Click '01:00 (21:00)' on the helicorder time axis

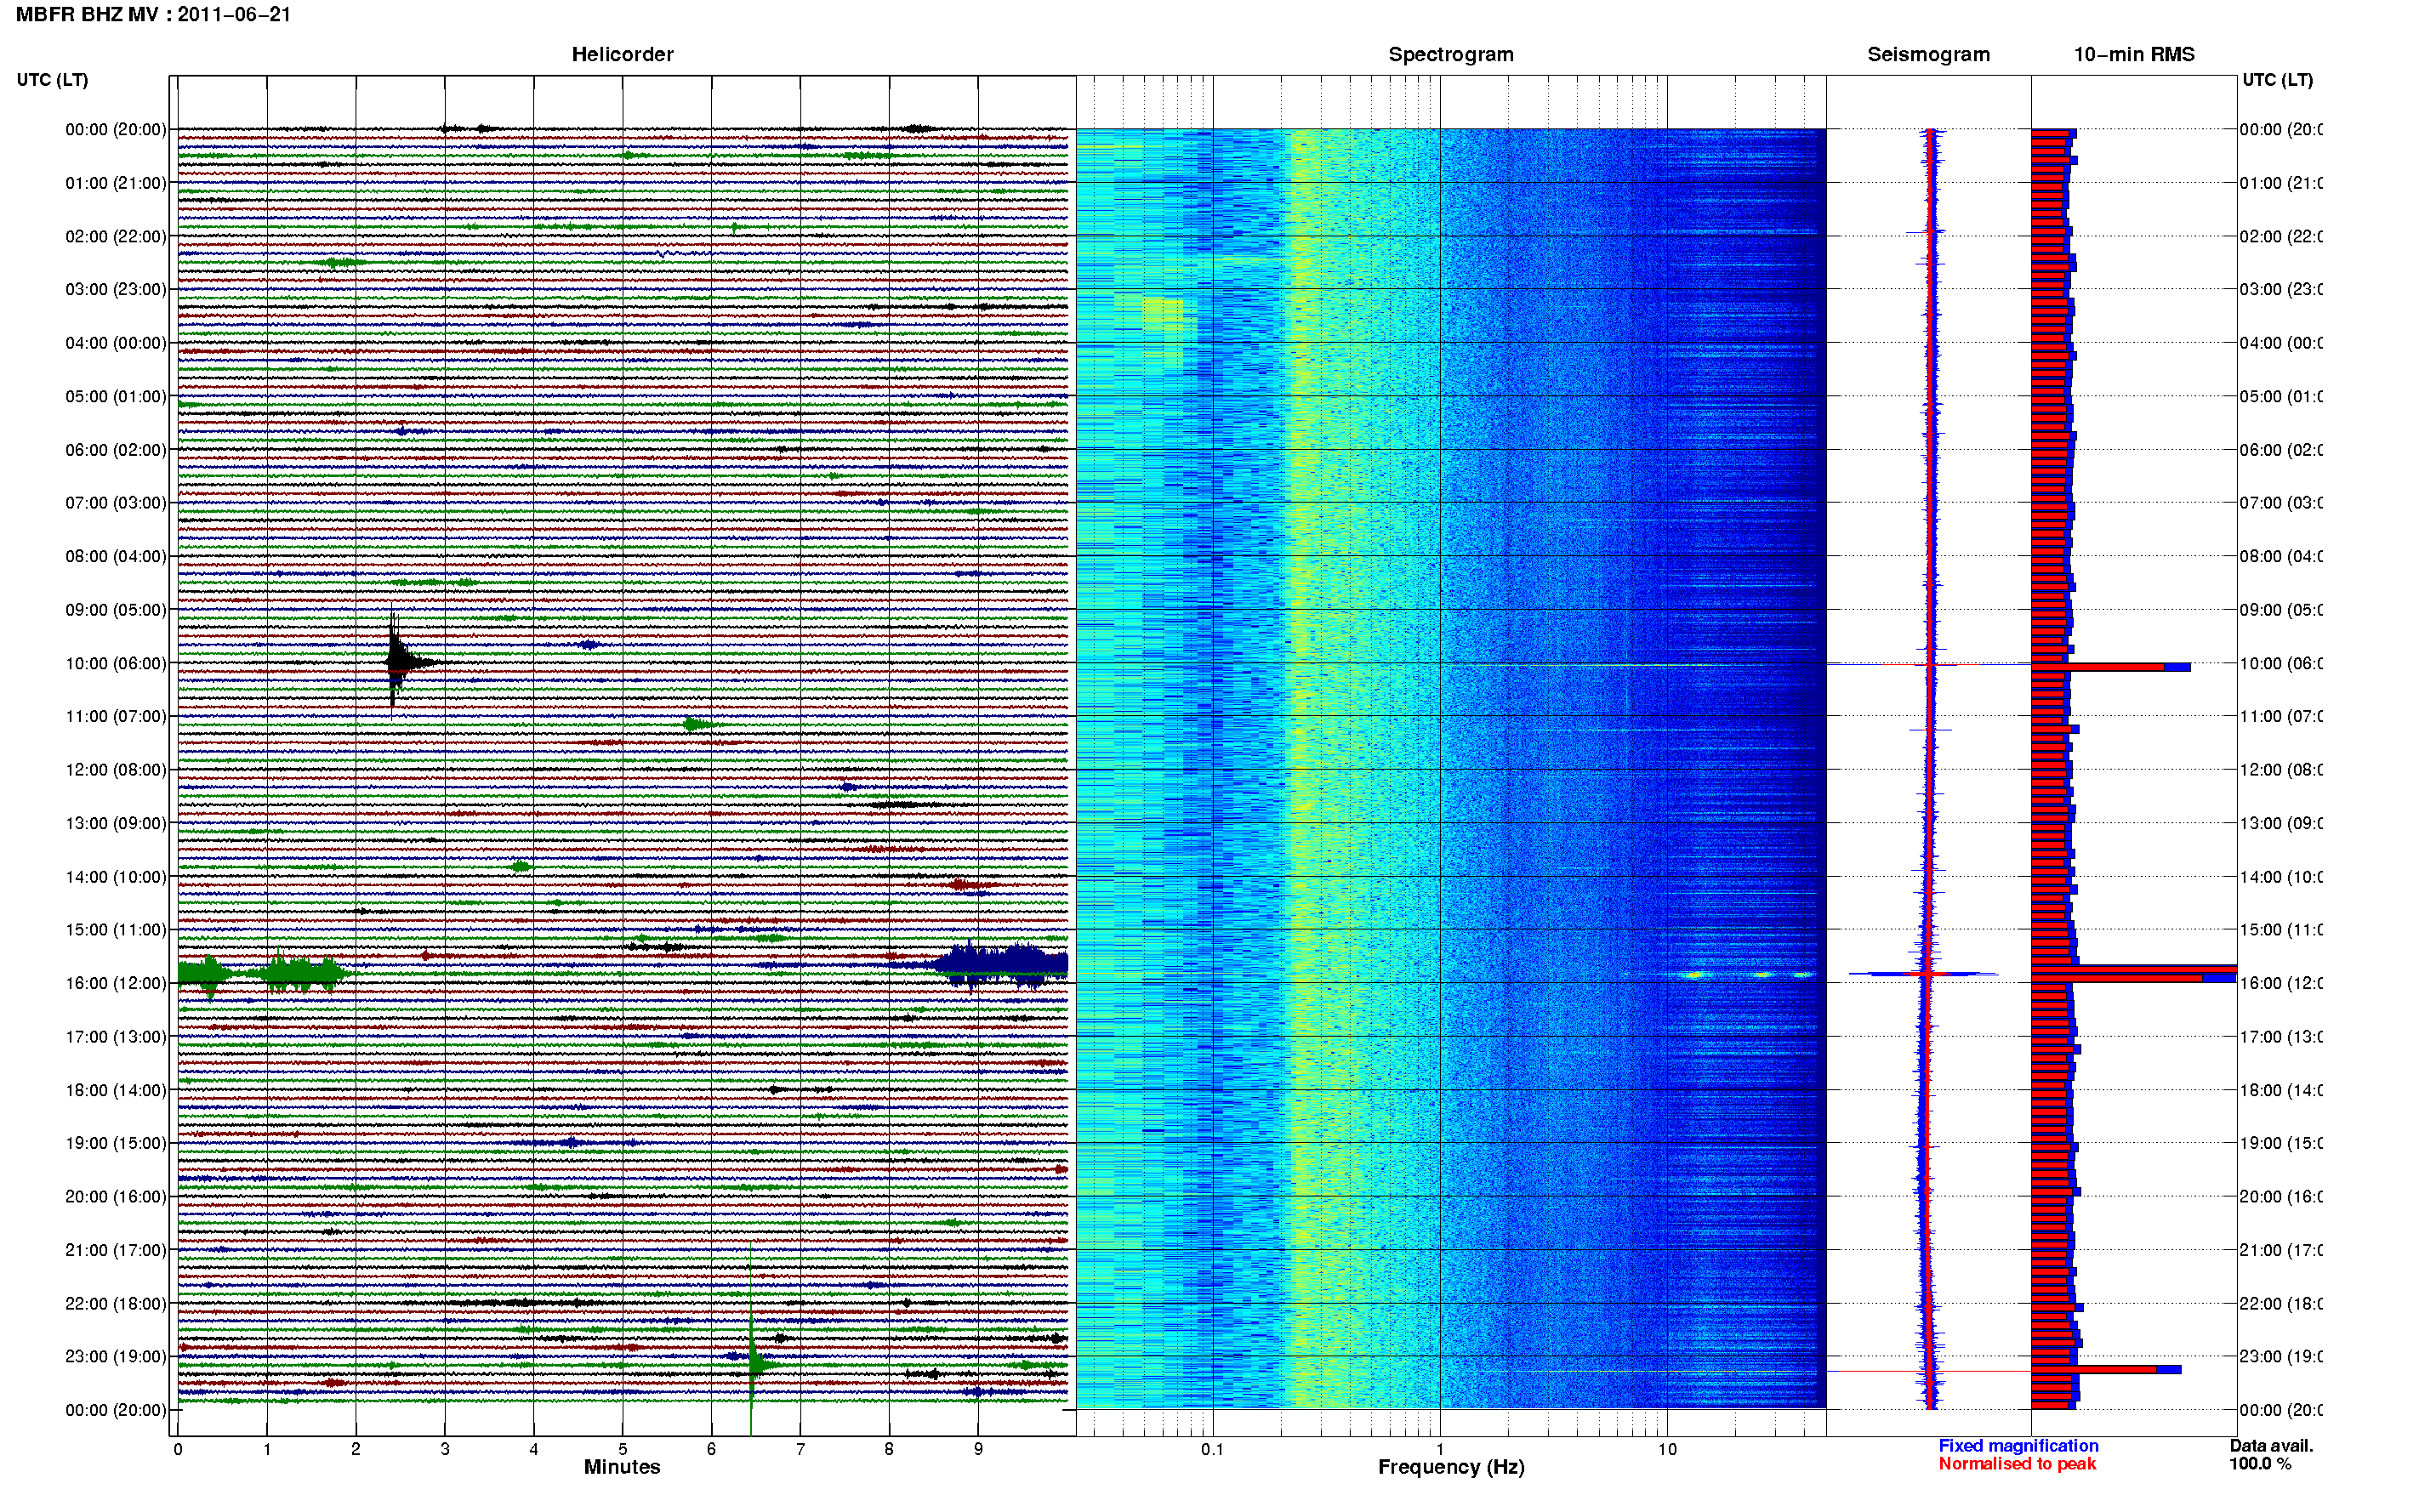[116, 183]
